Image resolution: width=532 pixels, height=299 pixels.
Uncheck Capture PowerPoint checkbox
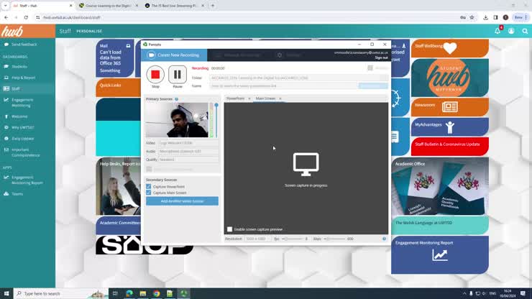point(149,187)
